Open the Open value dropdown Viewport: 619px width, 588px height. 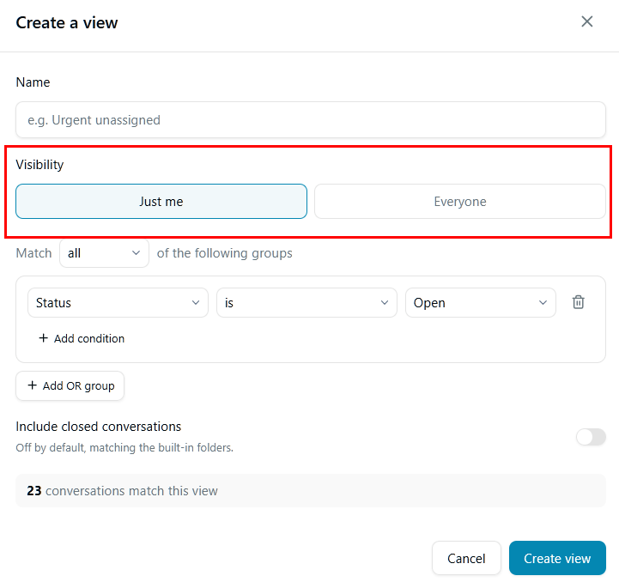click(481, 303)
